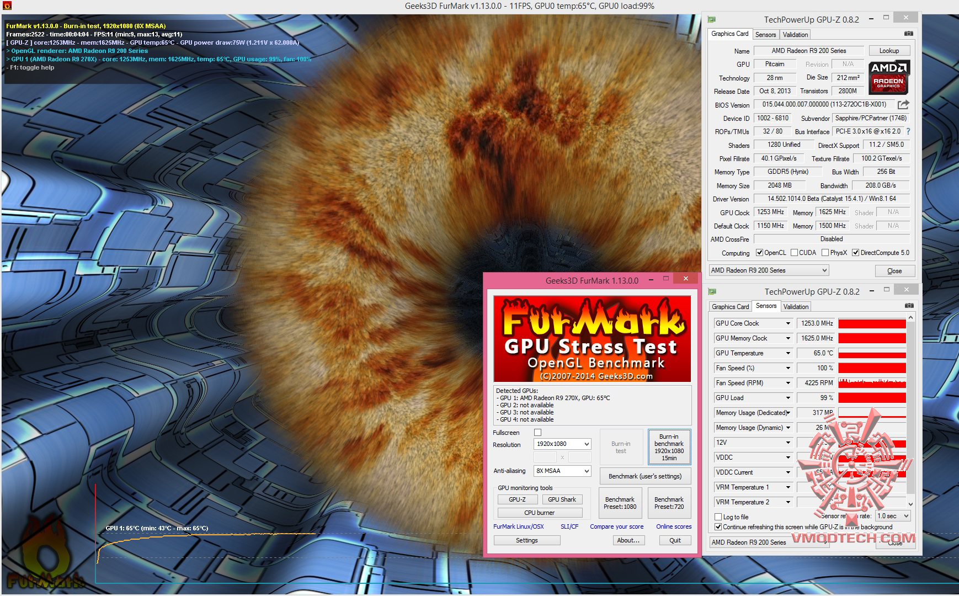The height and width of the screenshot is (596, 959).
Task: Open the Online scores link
Action: (x=674, y=526)
